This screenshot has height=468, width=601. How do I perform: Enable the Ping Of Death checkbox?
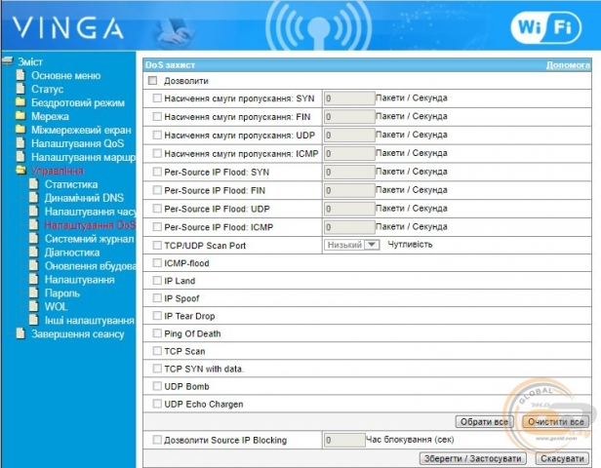[157, 333]
